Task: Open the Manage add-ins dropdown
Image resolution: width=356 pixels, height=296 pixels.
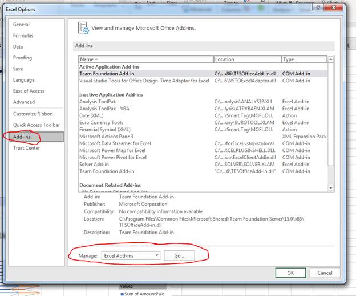Action: 131,256
